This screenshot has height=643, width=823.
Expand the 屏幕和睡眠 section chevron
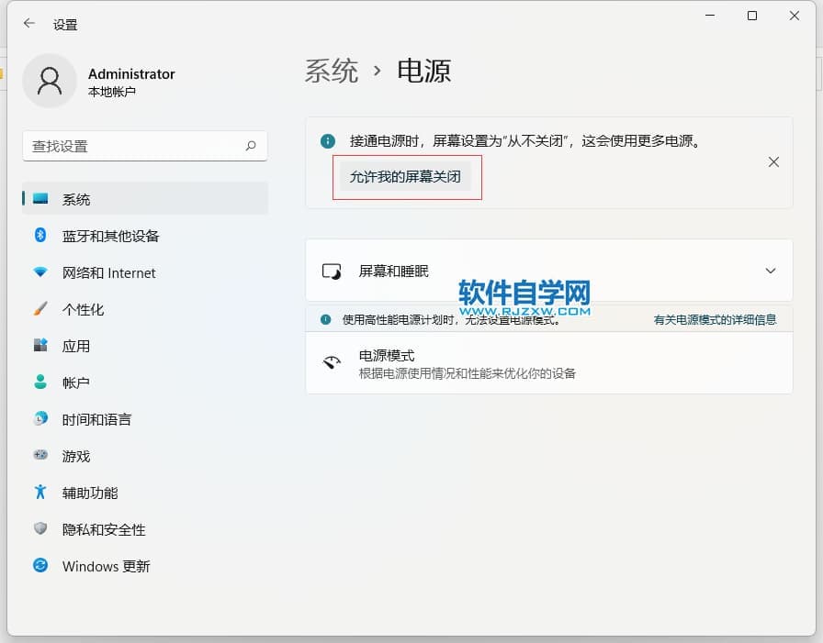tap(770, 271)
